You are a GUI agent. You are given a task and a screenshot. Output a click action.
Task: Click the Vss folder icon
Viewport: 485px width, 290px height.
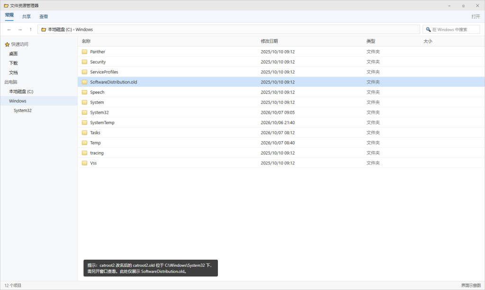click(84, 163)
